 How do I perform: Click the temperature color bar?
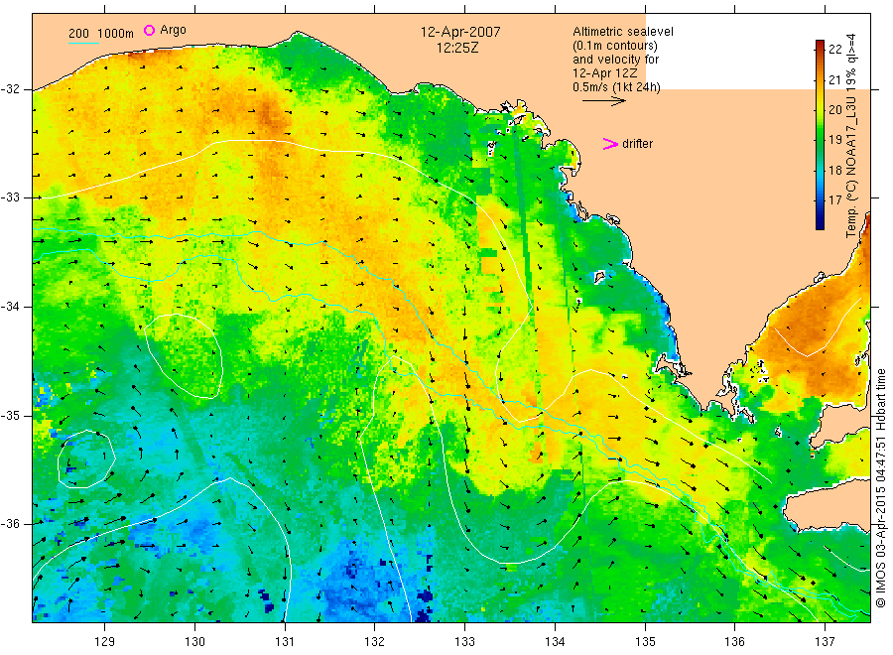(x=820, y=135)
